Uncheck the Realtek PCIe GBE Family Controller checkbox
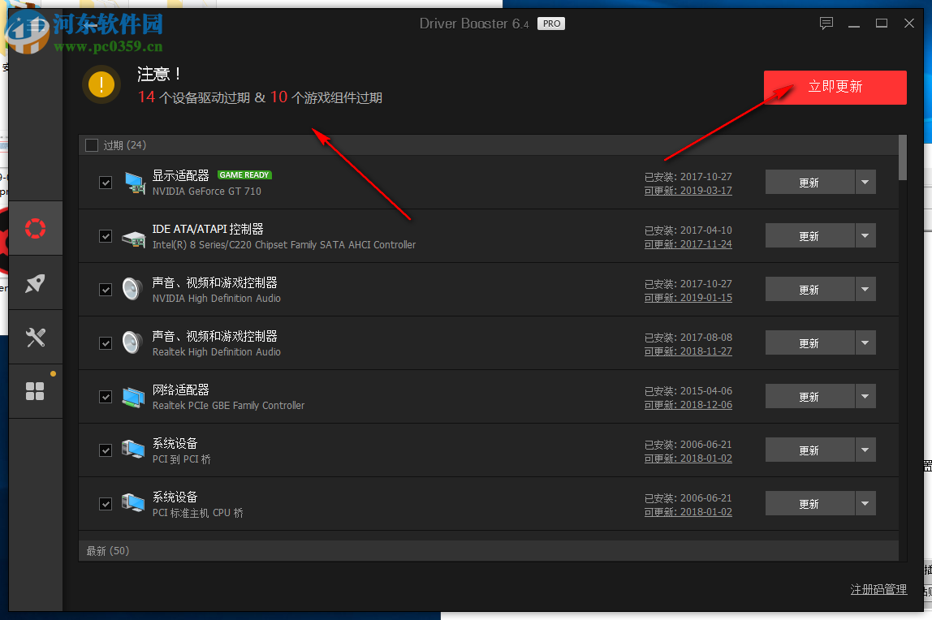 pos(106,397)
